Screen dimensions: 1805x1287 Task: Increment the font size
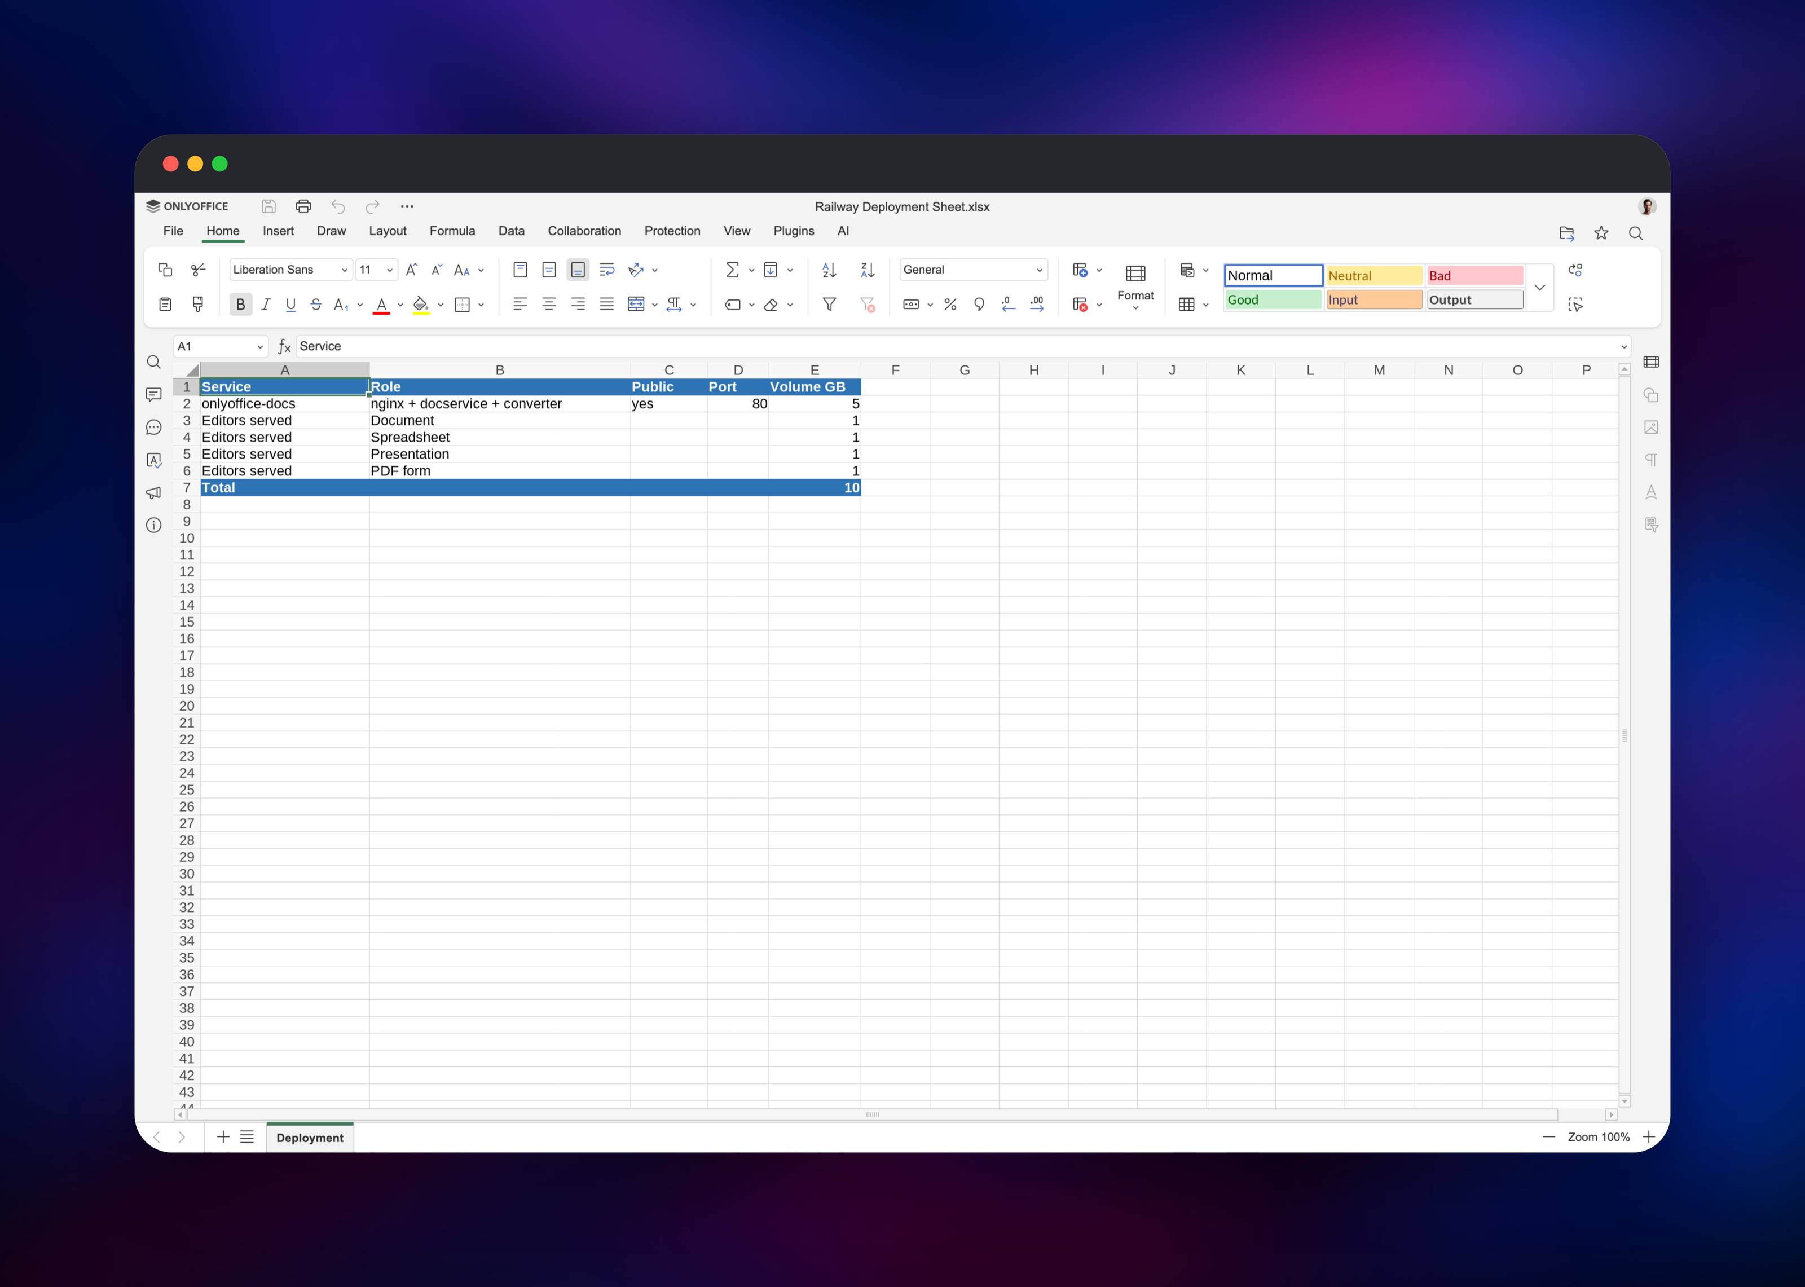coord(411,270)
